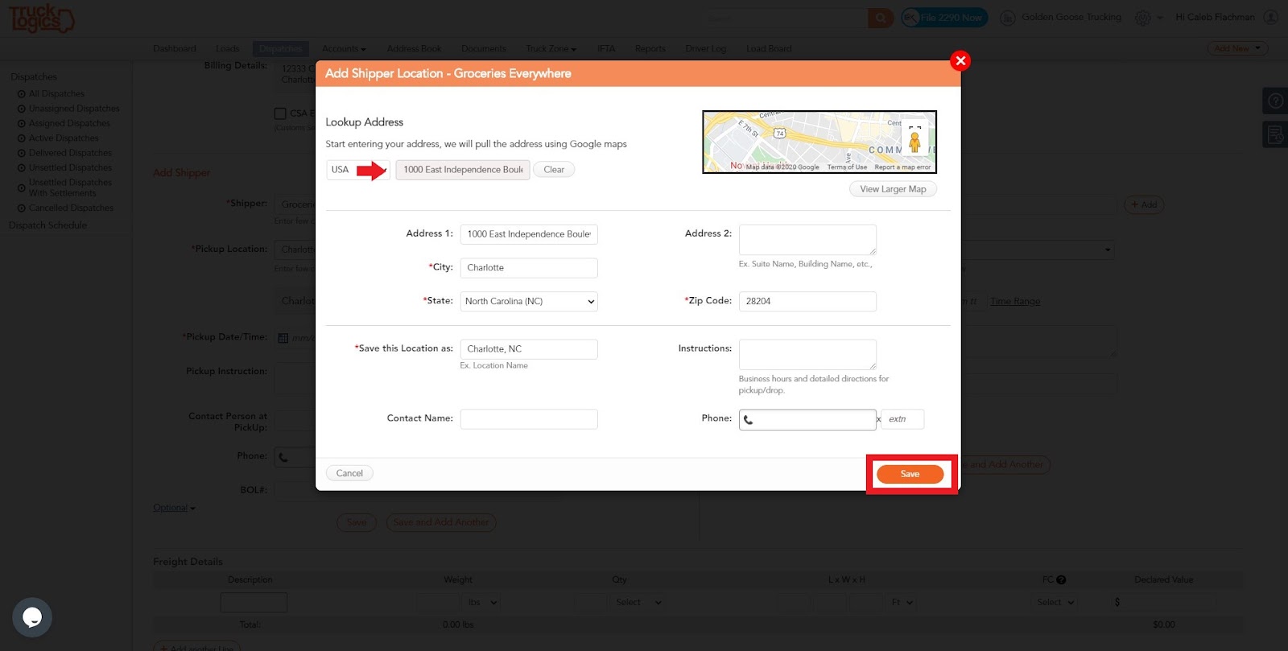
Task: Click the All Dispatches sidebar icon
Action: [x=22, y=94]
